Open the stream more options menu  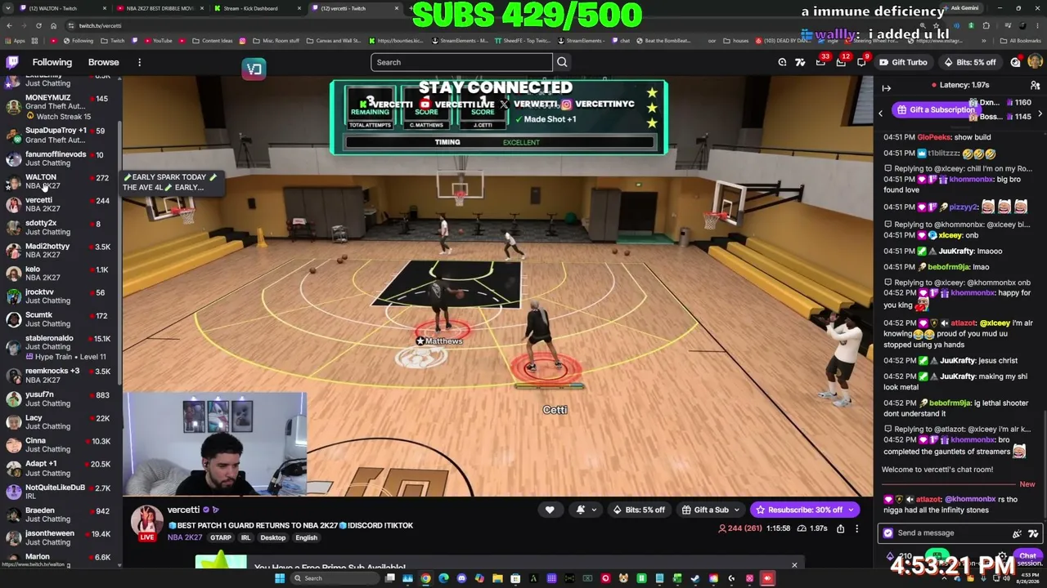point(856,529)
